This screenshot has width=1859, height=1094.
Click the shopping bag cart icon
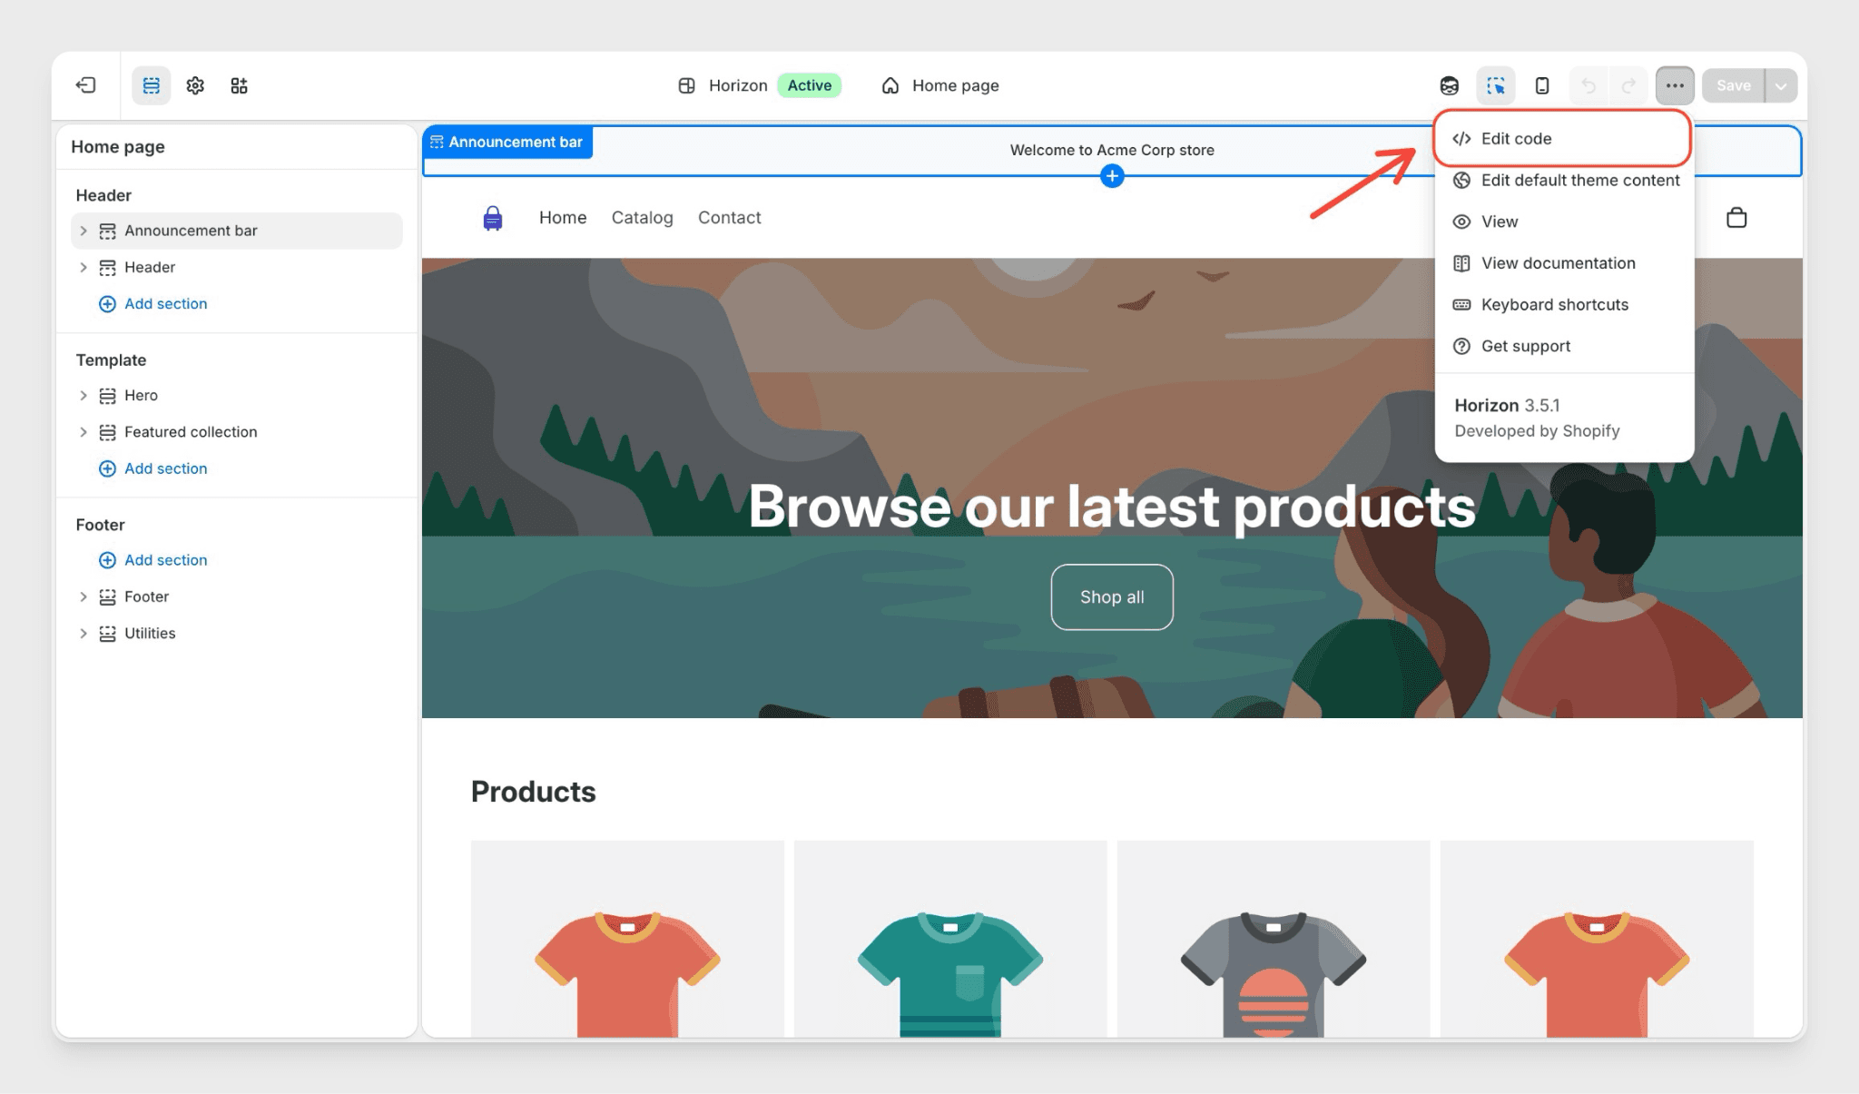(x=1736, y=218)
